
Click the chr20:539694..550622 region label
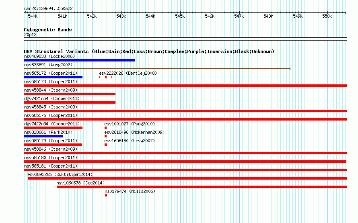[48, 8]
